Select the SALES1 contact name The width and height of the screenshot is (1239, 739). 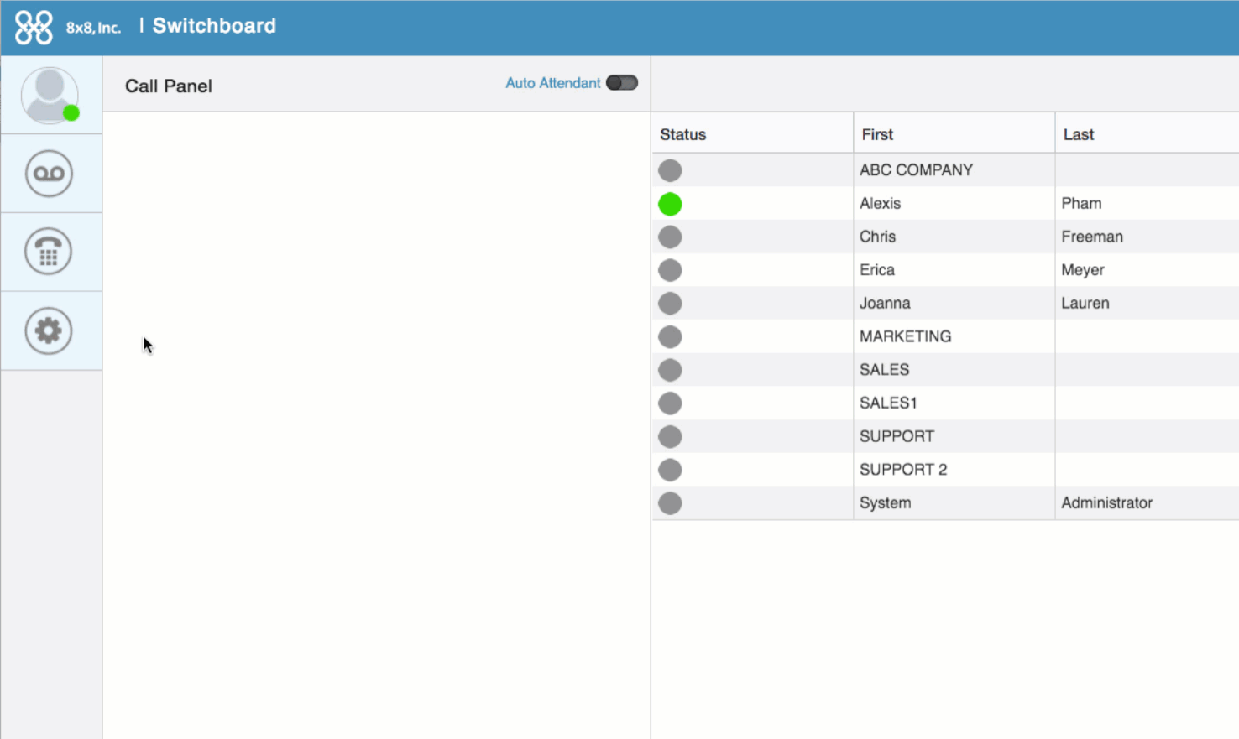coord(888,403)
